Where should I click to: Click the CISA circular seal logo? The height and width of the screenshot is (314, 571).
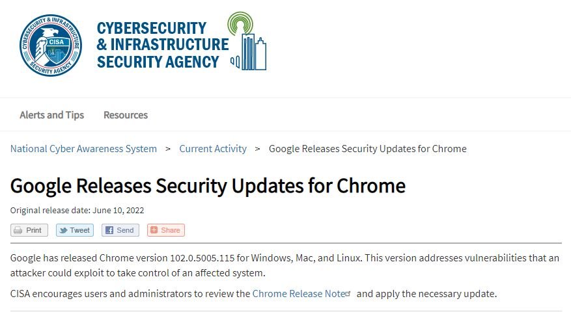tap(51, 46)
